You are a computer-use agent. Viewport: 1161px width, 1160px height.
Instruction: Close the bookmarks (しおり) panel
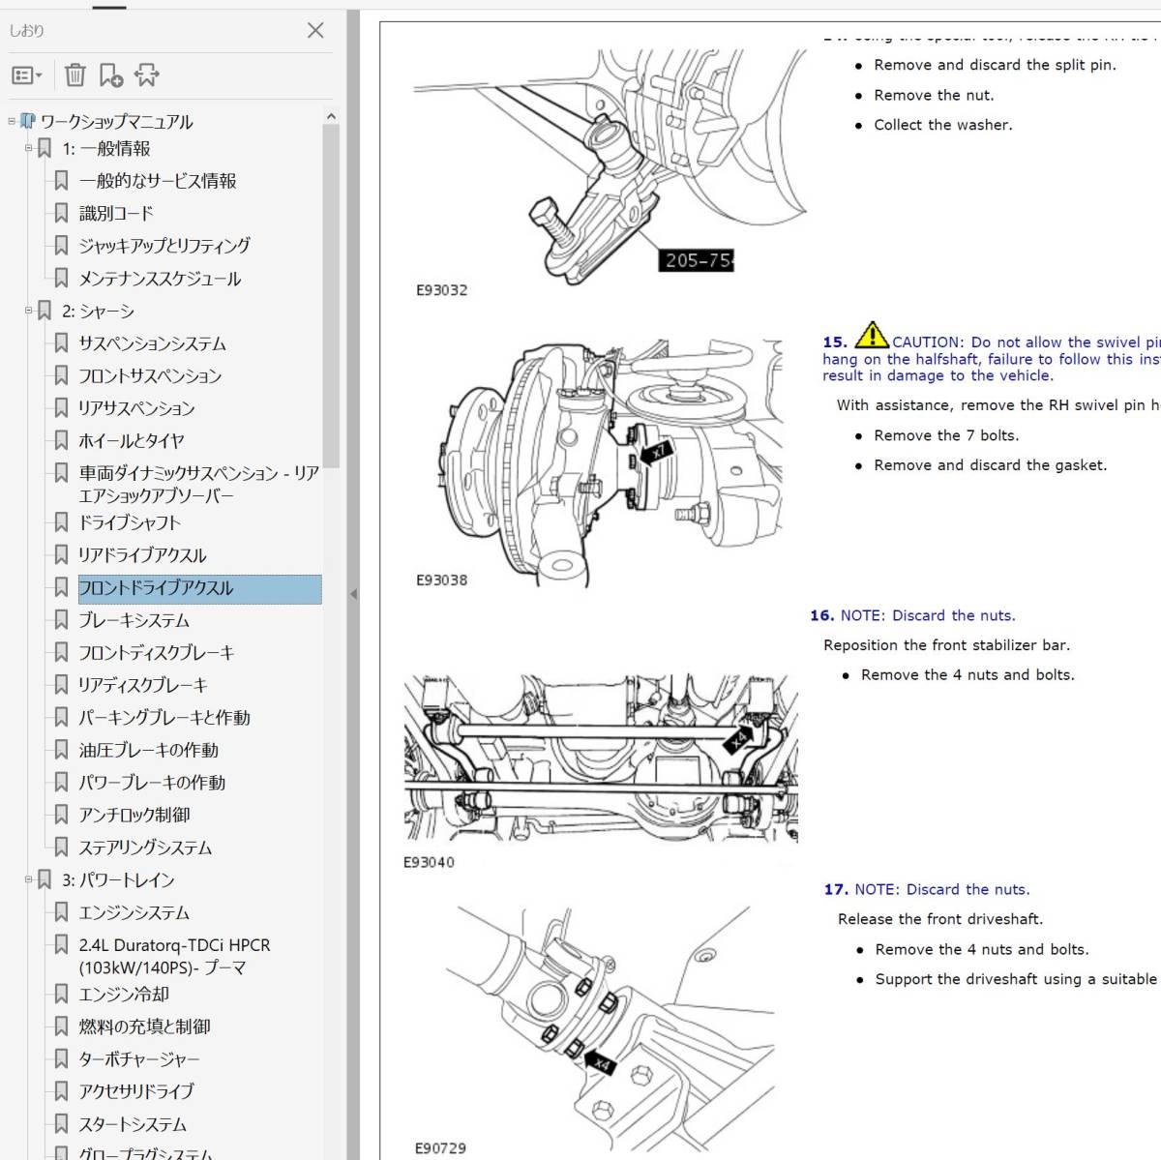[x=315, y=30]
